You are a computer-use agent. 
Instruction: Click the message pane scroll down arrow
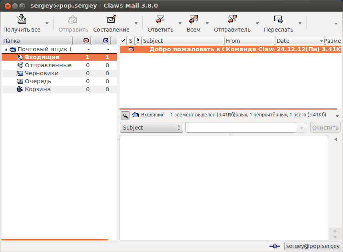(x=335, y=237)
